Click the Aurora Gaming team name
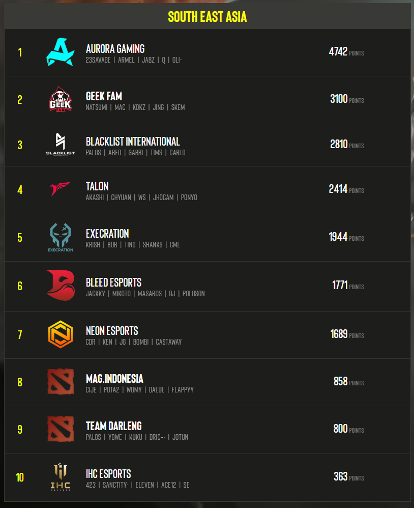This screenshot has height=508, width=414. coord(115,49)
